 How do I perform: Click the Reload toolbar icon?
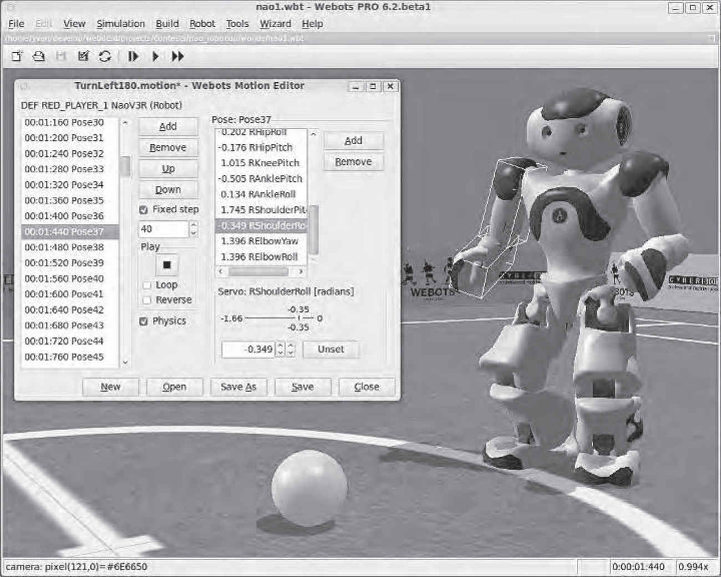[105, 56]
